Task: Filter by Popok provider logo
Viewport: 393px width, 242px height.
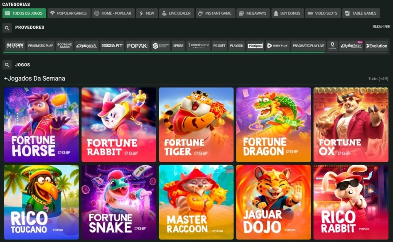Action: [138, 46]
